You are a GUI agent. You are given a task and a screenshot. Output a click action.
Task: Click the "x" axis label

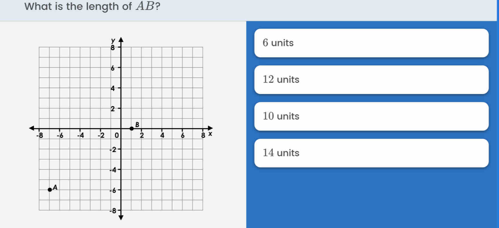[211, 135]
